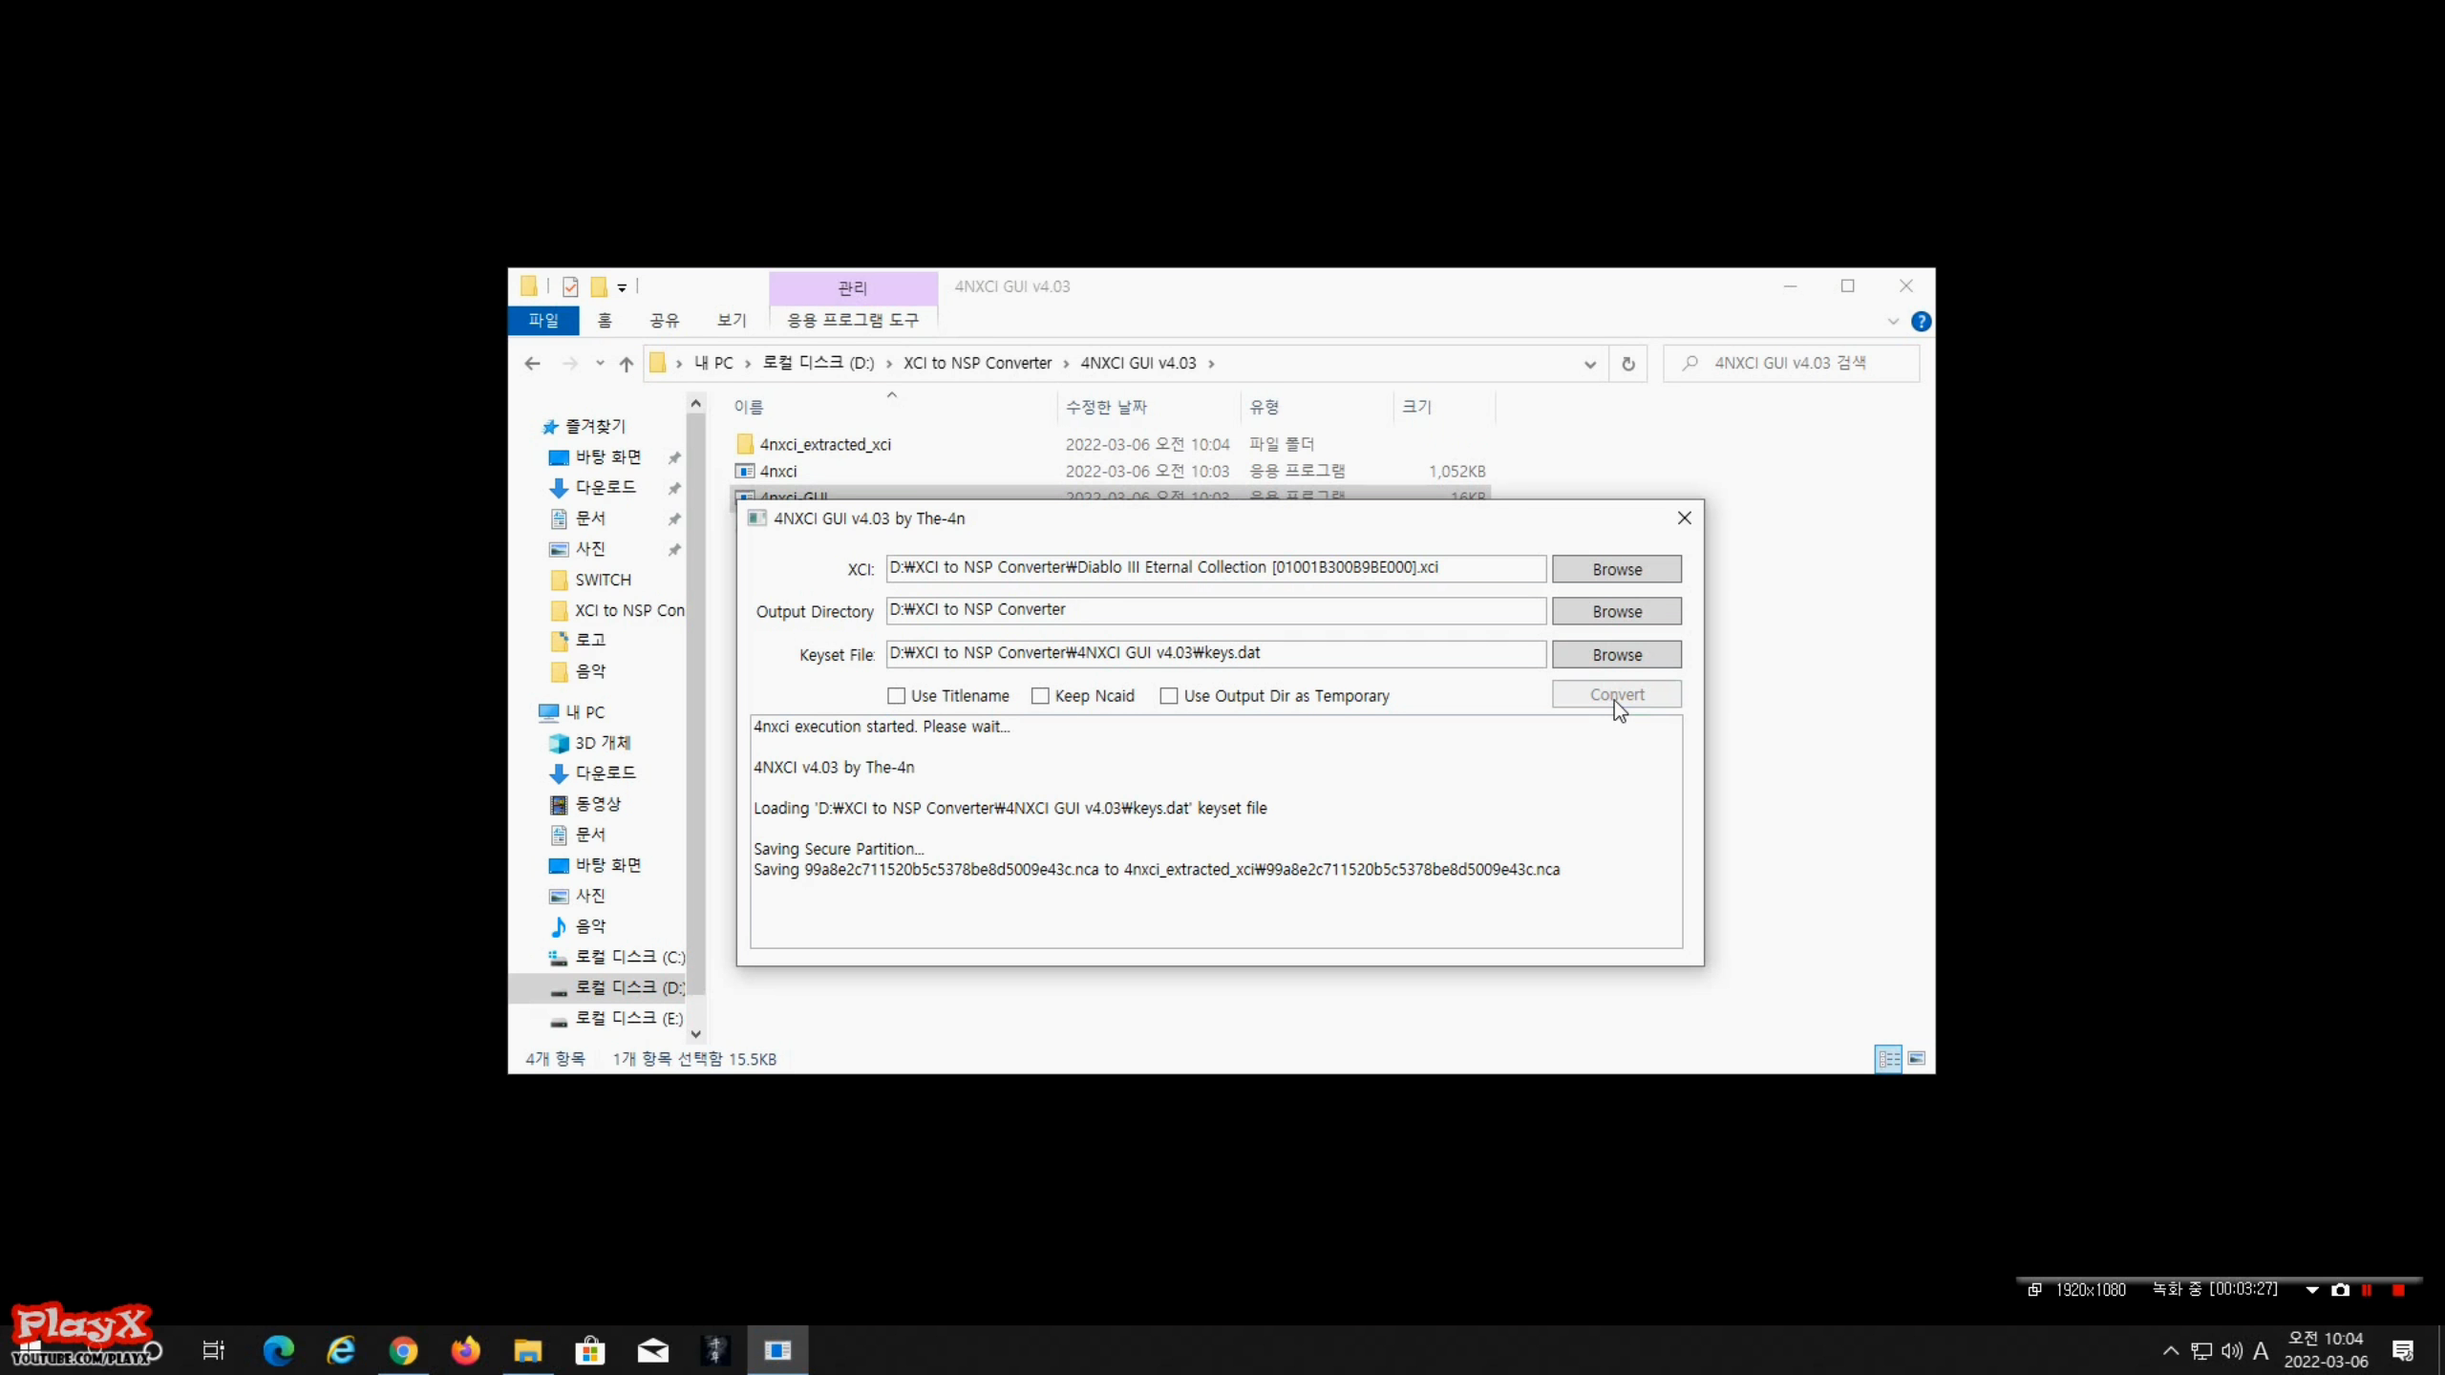Click the Output Directory text field
Screen dimensions: 2445x1375
point(1215,610)
